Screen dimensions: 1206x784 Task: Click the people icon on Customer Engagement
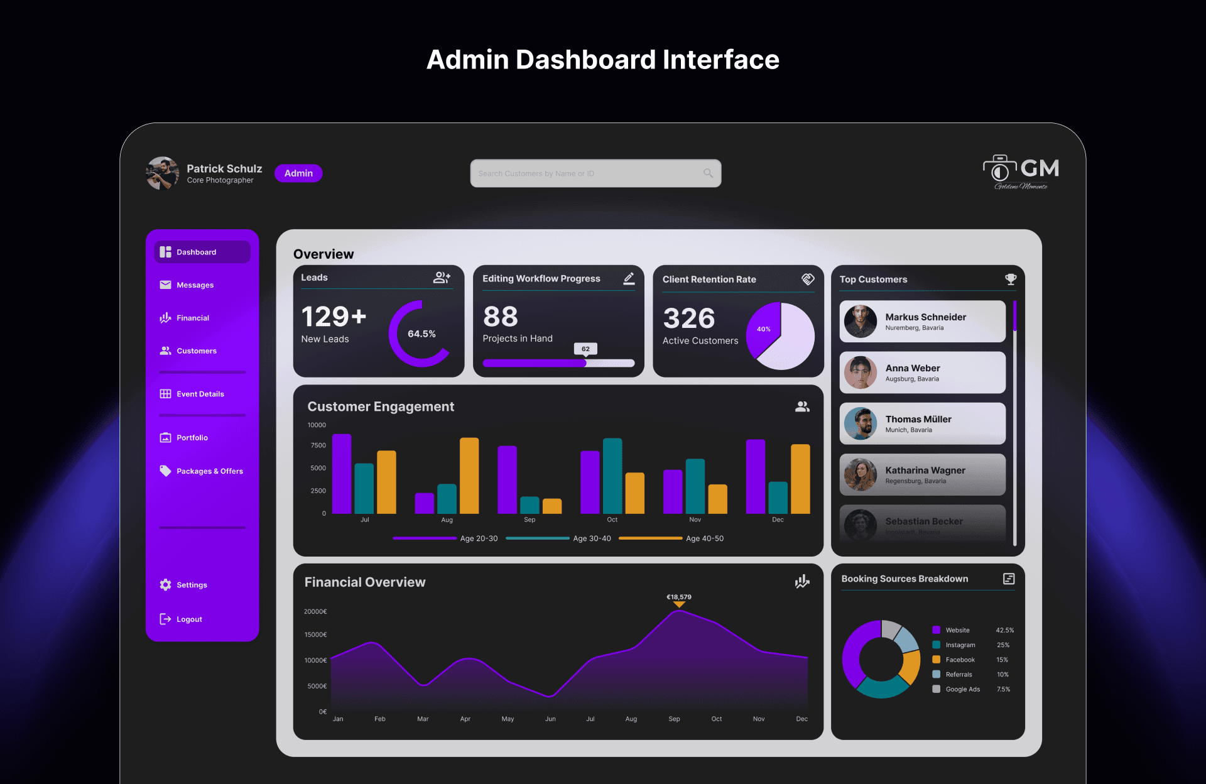(802, 406)
